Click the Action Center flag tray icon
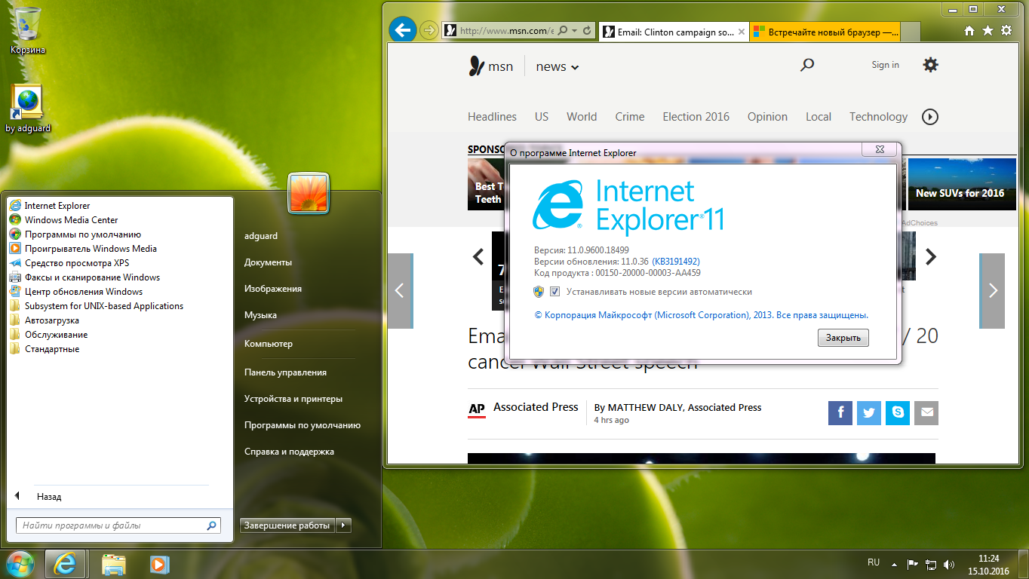Screen dimensions: 1029x579 coord(912,563)
